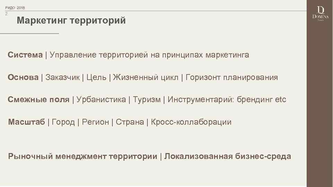Click the word Заказчик
The image size is (333, 187).
point(62,77)
